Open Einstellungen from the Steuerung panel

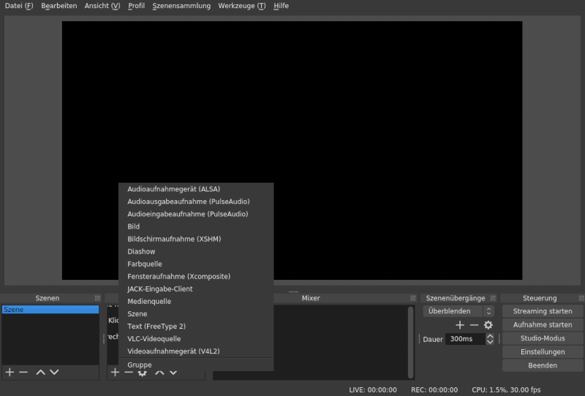pyautogui.click(x=543, y=352)
